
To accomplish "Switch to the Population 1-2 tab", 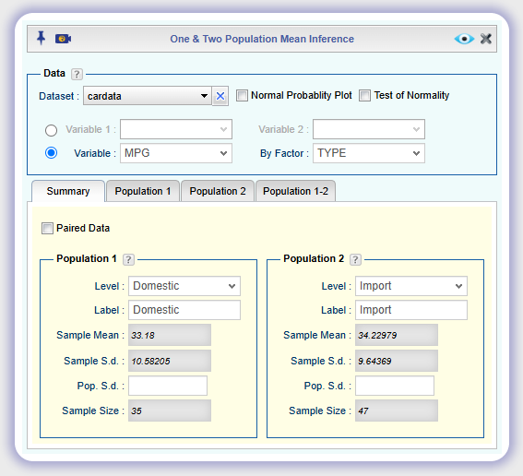I will click(x=295, y=191).
